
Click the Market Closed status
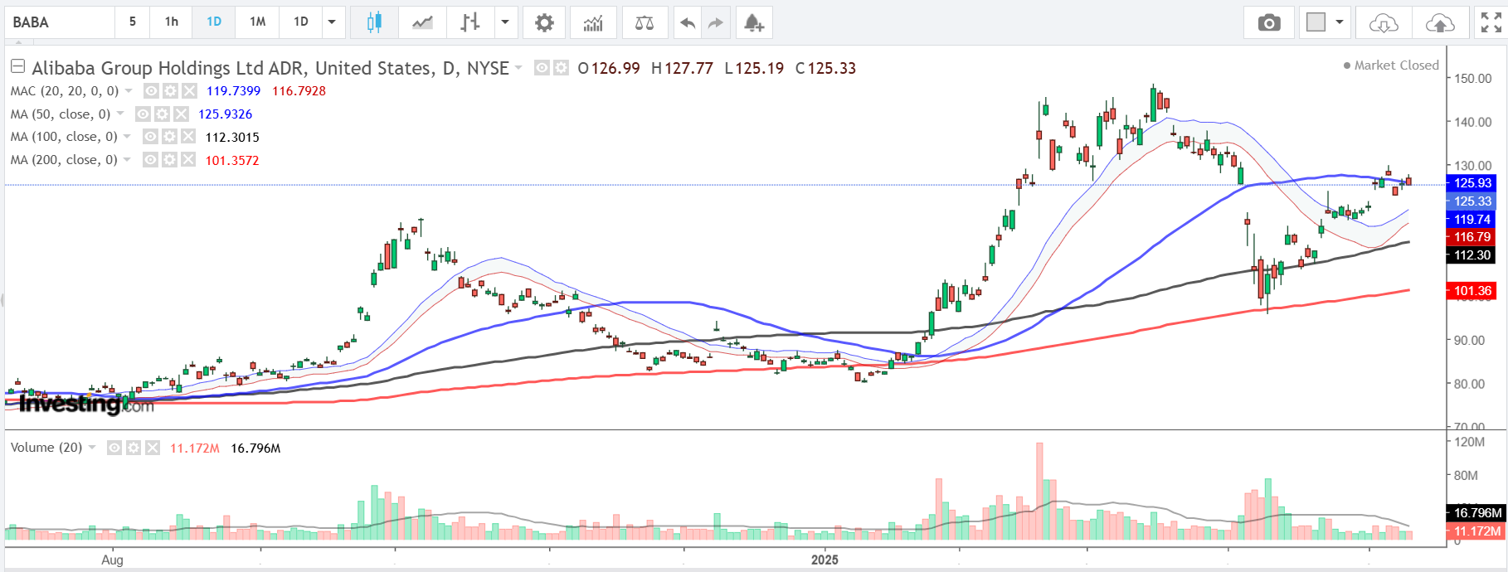click(x=1397, y=65)
